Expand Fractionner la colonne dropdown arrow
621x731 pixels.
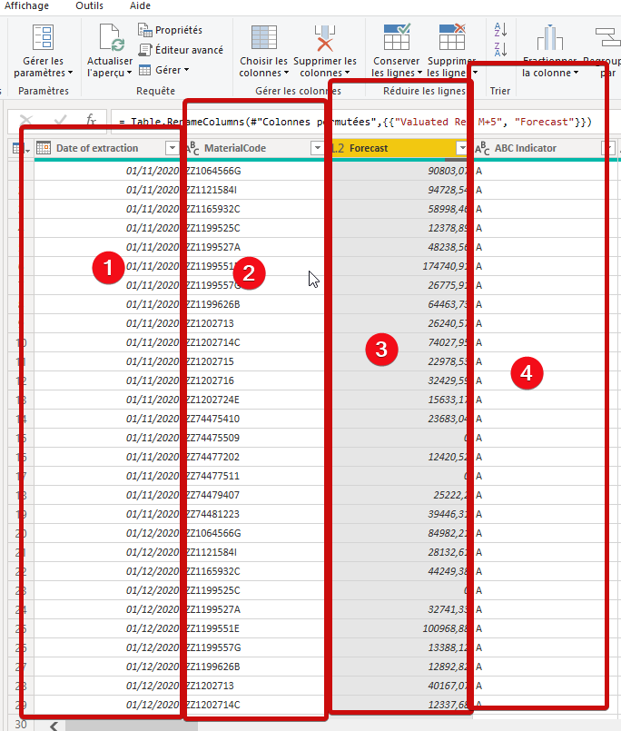576,73
